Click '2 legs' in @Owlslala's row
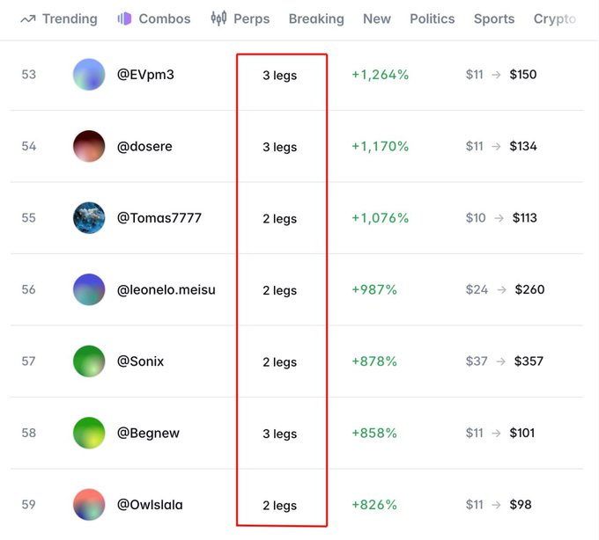This screenshot has height=540, width=599. (x=279, y=506)
